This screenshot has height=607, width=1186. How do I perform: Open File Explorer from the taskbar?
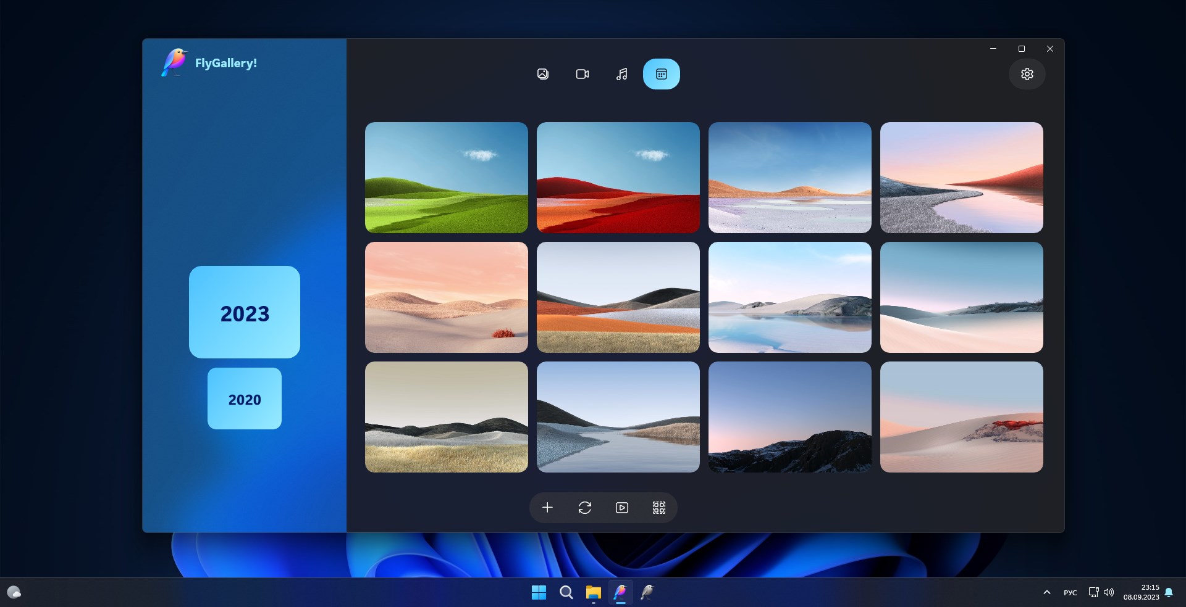click(593, 592)
